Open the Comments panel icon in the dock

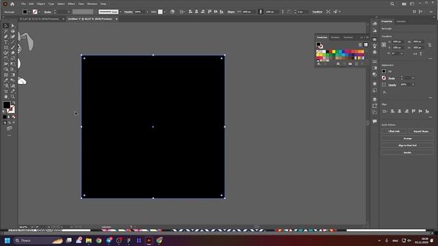pyautogui.click(x=374, y=122)
